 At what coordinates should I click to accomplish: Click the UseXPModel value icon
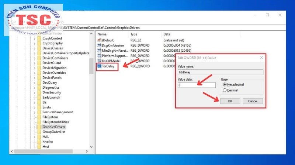pos(99,61)
